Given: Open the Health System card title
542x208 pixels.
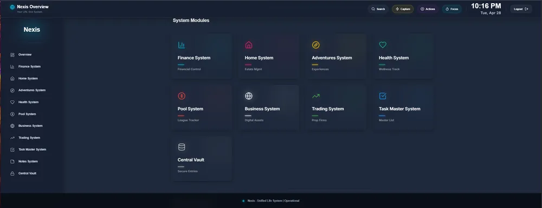Looking at the screenshot, I should tap(393, 58).
